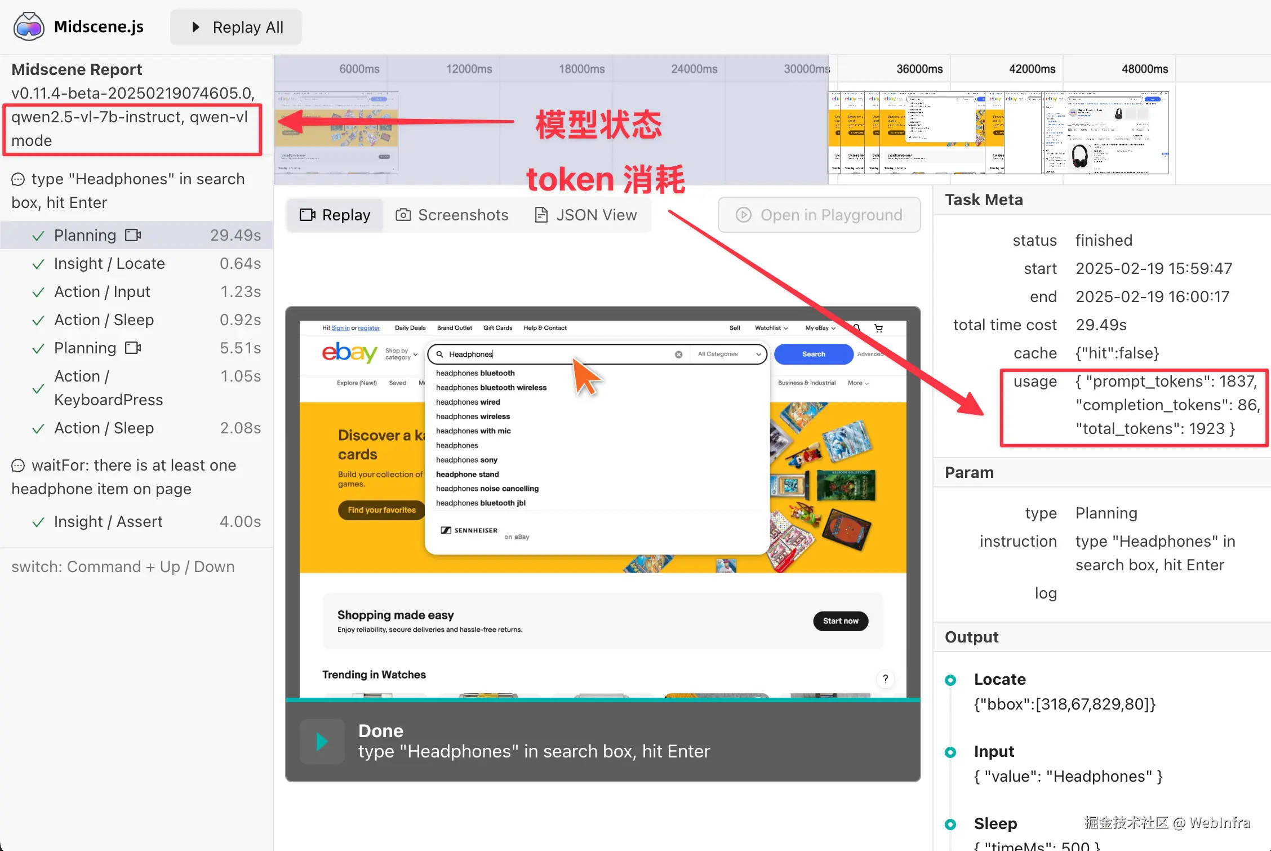
Task: Click Open in Playground button
Action: (x=819, y=215)
